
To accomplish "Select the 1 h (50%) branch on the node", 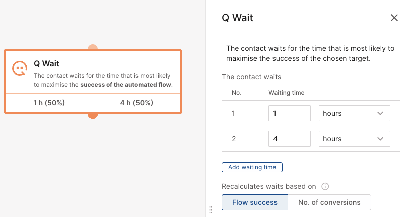I will 49,103.
